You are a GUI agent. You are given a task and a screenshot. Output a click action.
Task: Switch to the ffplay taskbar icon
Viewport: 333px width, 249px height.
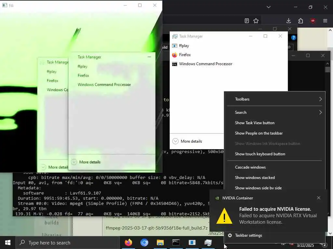[x=192, y=243]
